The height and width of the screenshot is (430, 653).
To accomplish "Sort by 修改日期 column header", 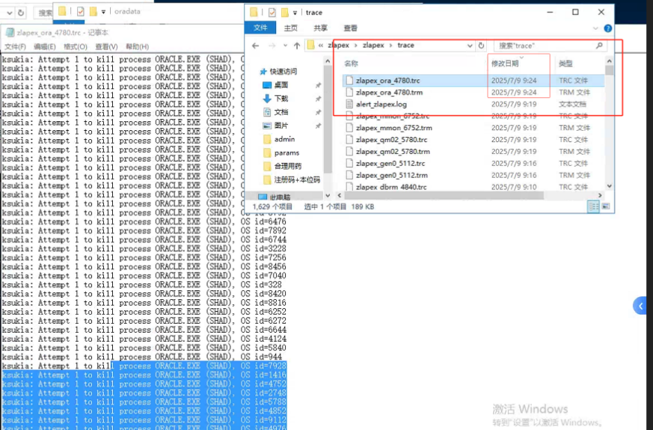I will (x=505, y=64).
